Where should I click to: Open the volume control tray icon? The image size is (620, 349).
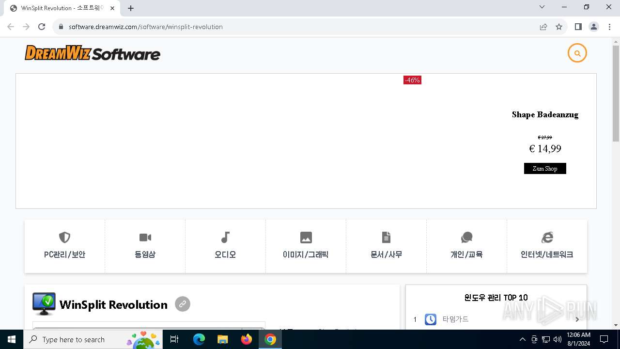pos(558,339)
